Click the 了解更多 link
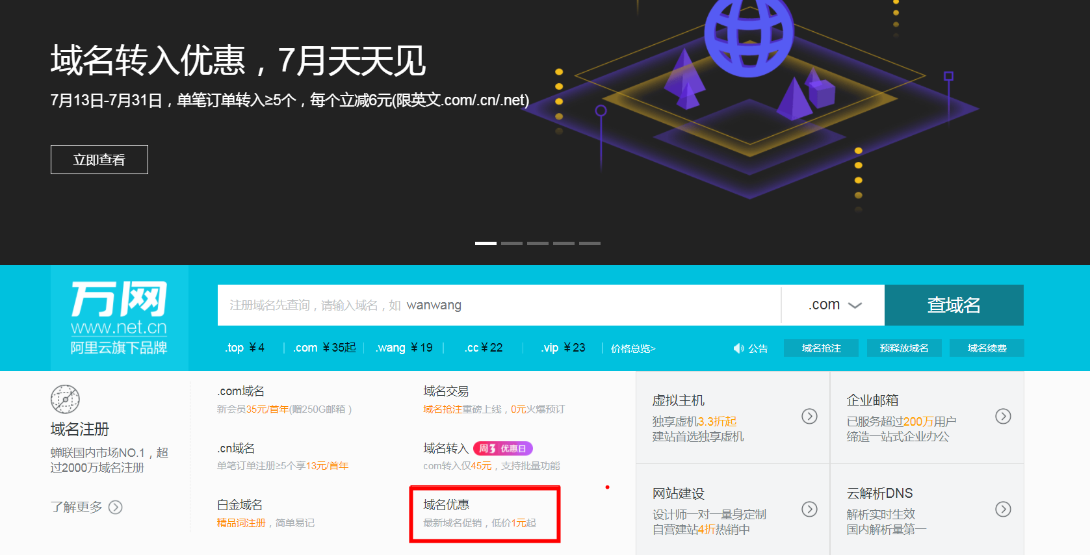1090x555 pixels. coord(77,507)
